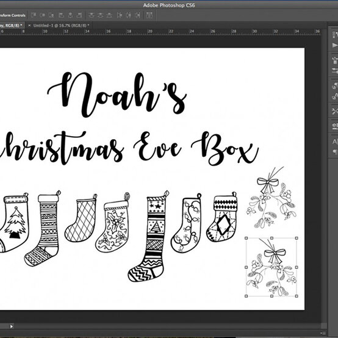Click the horizontal ruler at mark 20

(150, 32)
